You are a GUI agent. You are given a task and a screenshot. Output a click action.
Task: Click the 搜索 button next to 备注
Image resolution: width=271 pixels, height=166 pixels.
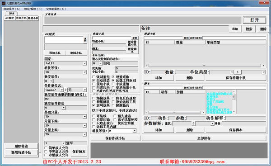[249, 29]
